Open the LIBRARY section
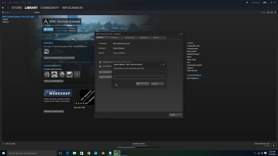The width and height of the screenshot is (278, 156). (x=31, y=8)
